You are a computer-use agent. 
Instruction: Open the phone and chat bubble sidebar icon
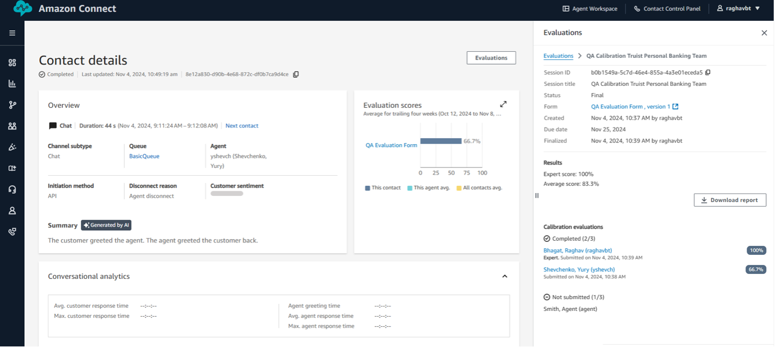pyautogui.click(x=12, y=232)
